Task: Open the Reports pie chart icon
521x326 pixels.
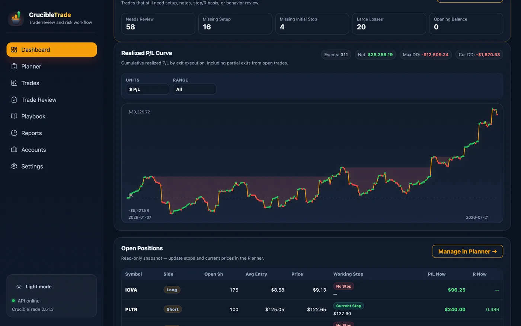Action: tap(14, 133)
